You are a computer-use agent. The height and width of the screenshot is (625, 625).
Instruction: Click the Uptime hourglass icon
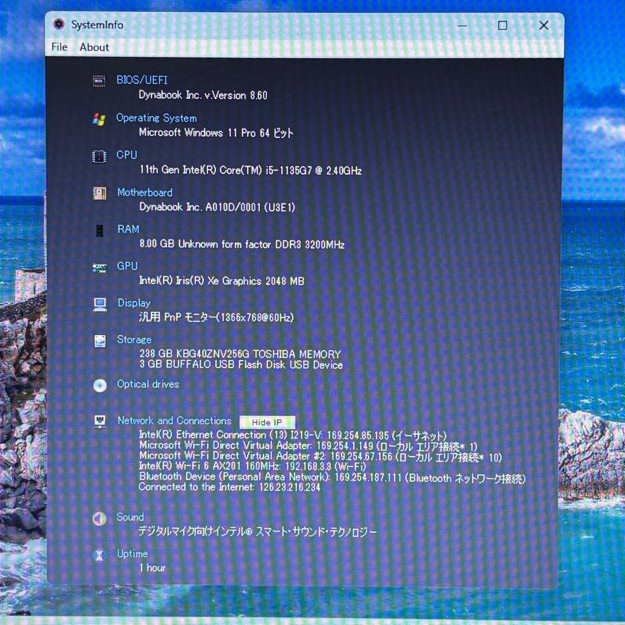[x=100, y=555]
